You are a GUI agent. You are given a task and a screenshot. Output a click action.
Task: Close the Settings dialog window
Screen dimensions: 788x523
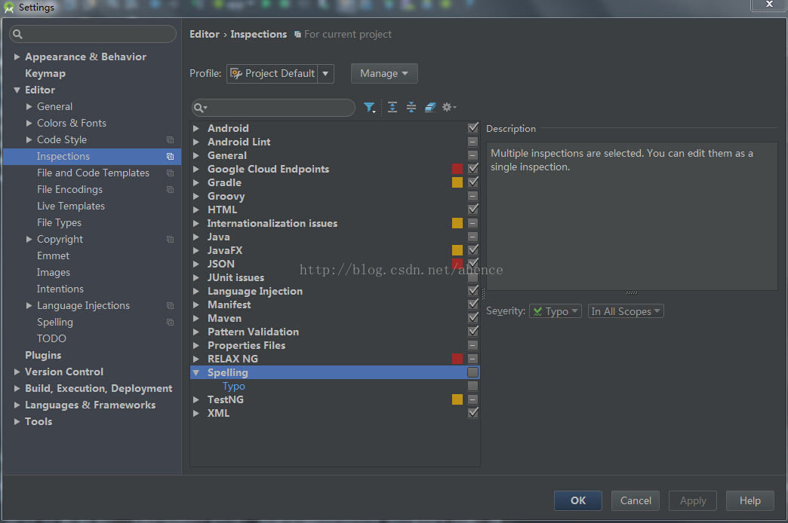pos(768,5)
